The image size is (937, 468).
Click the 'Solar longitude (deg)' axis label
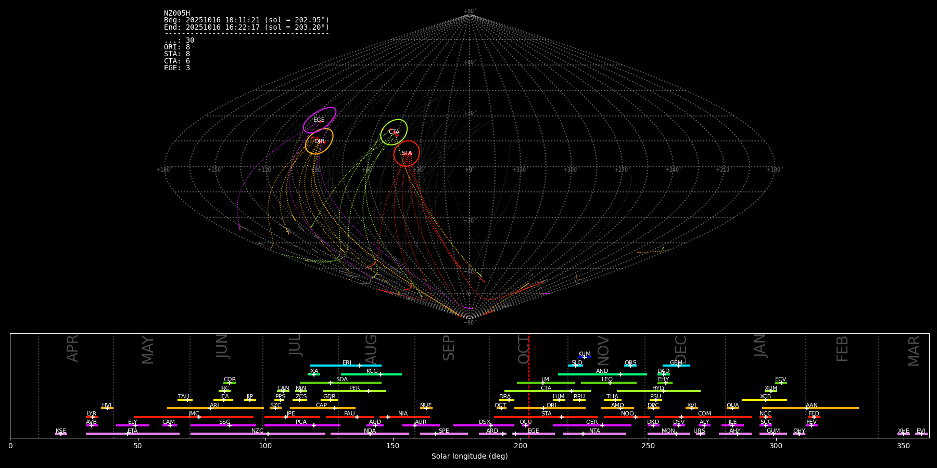coord(470,456)
